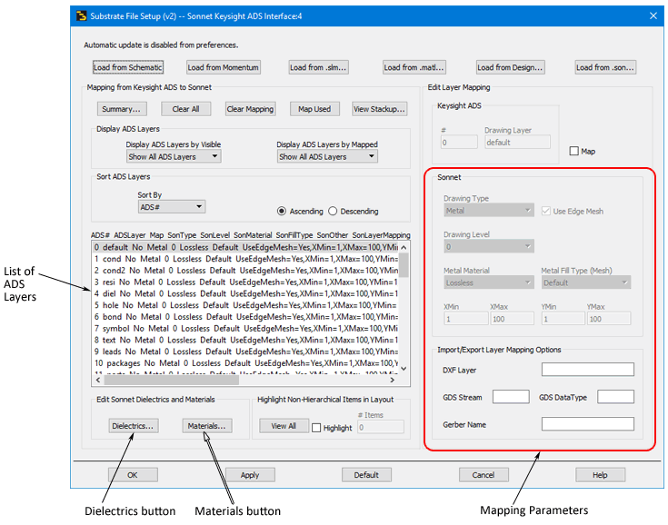
Task: Click the Default button
Action: [x=366, y=475]
